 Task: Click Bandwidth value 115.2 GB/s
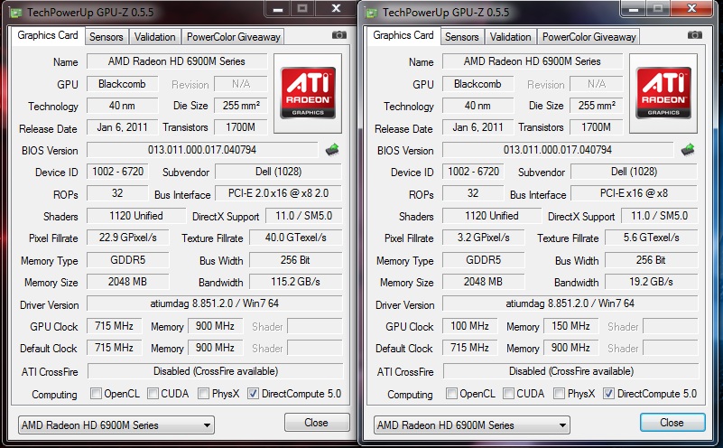[295, 282]
